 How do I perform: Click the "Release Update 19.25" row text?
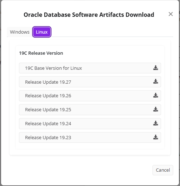48,109
